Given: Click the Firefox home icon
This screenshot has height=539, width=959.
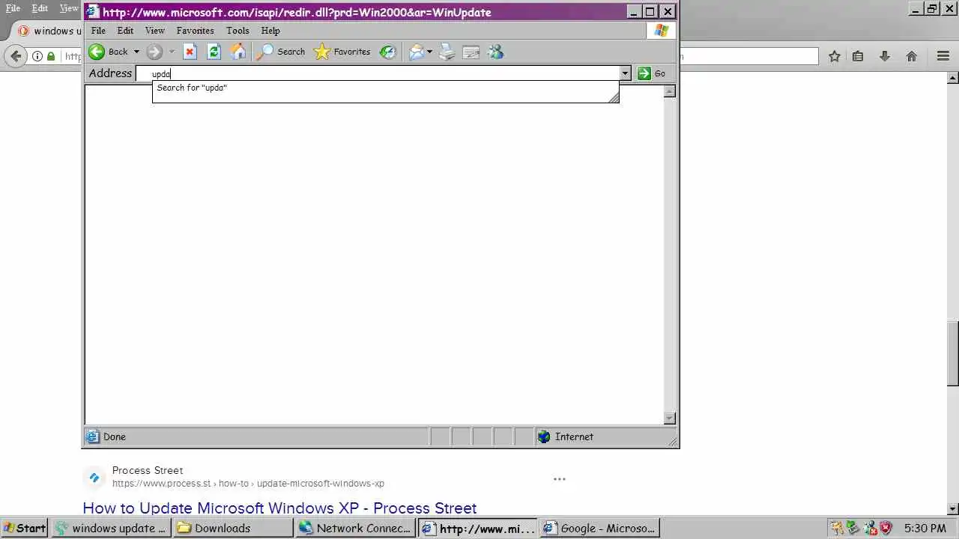Looking at the screenshot, I should click(x=912, y=56).
